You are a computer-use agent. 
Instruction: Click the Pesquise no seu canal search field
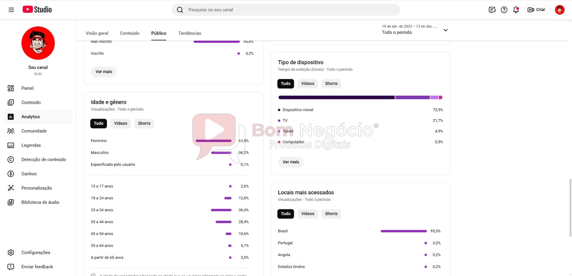pos(286,10)
